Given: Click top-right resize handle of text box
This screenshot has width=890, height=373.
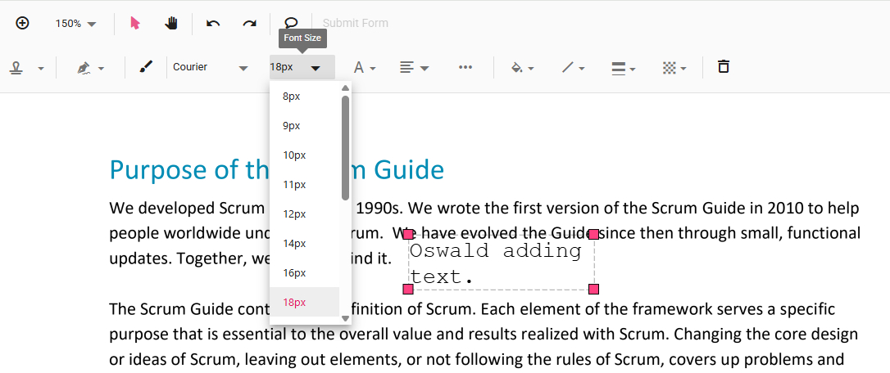Looking at the screenshot, I should pyautogui.click(x=593, y=234).
